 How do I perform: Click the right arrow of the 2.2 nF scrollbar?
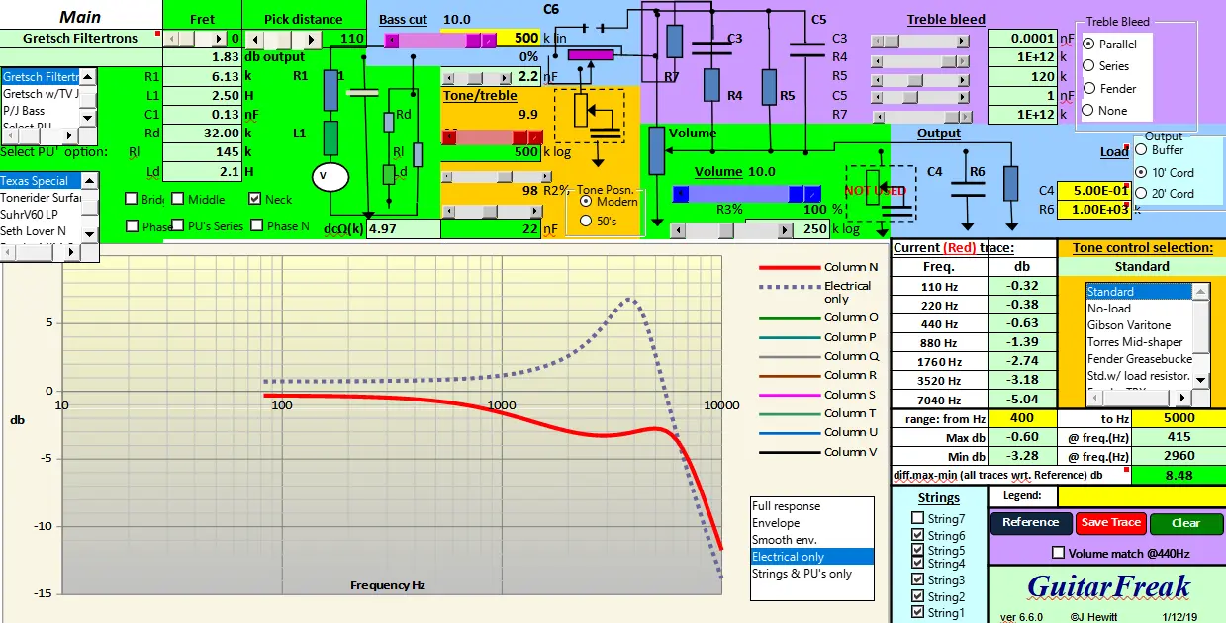504,77
